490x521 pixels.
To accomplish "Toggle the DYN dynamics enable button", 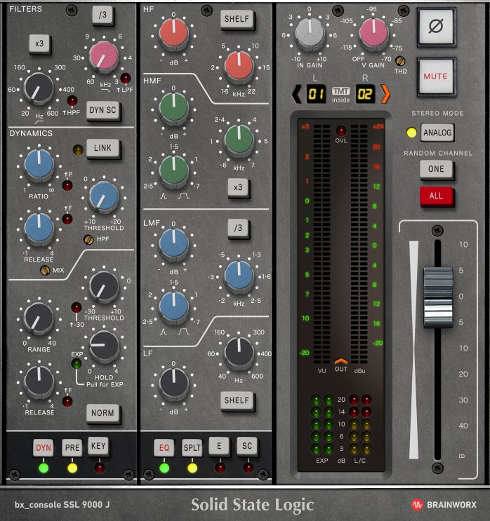I will pyautogui.click(x=44, y=447).
